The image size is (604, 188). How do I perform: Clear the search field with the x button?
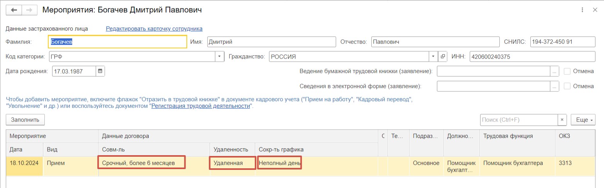(563, 120)
